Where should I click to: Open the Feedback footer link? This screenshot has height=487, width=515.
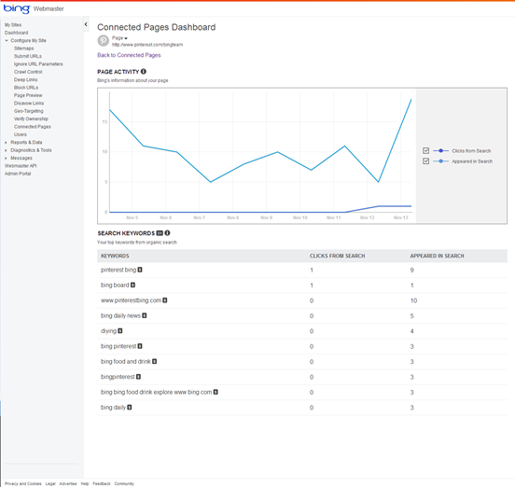point(102,483)
